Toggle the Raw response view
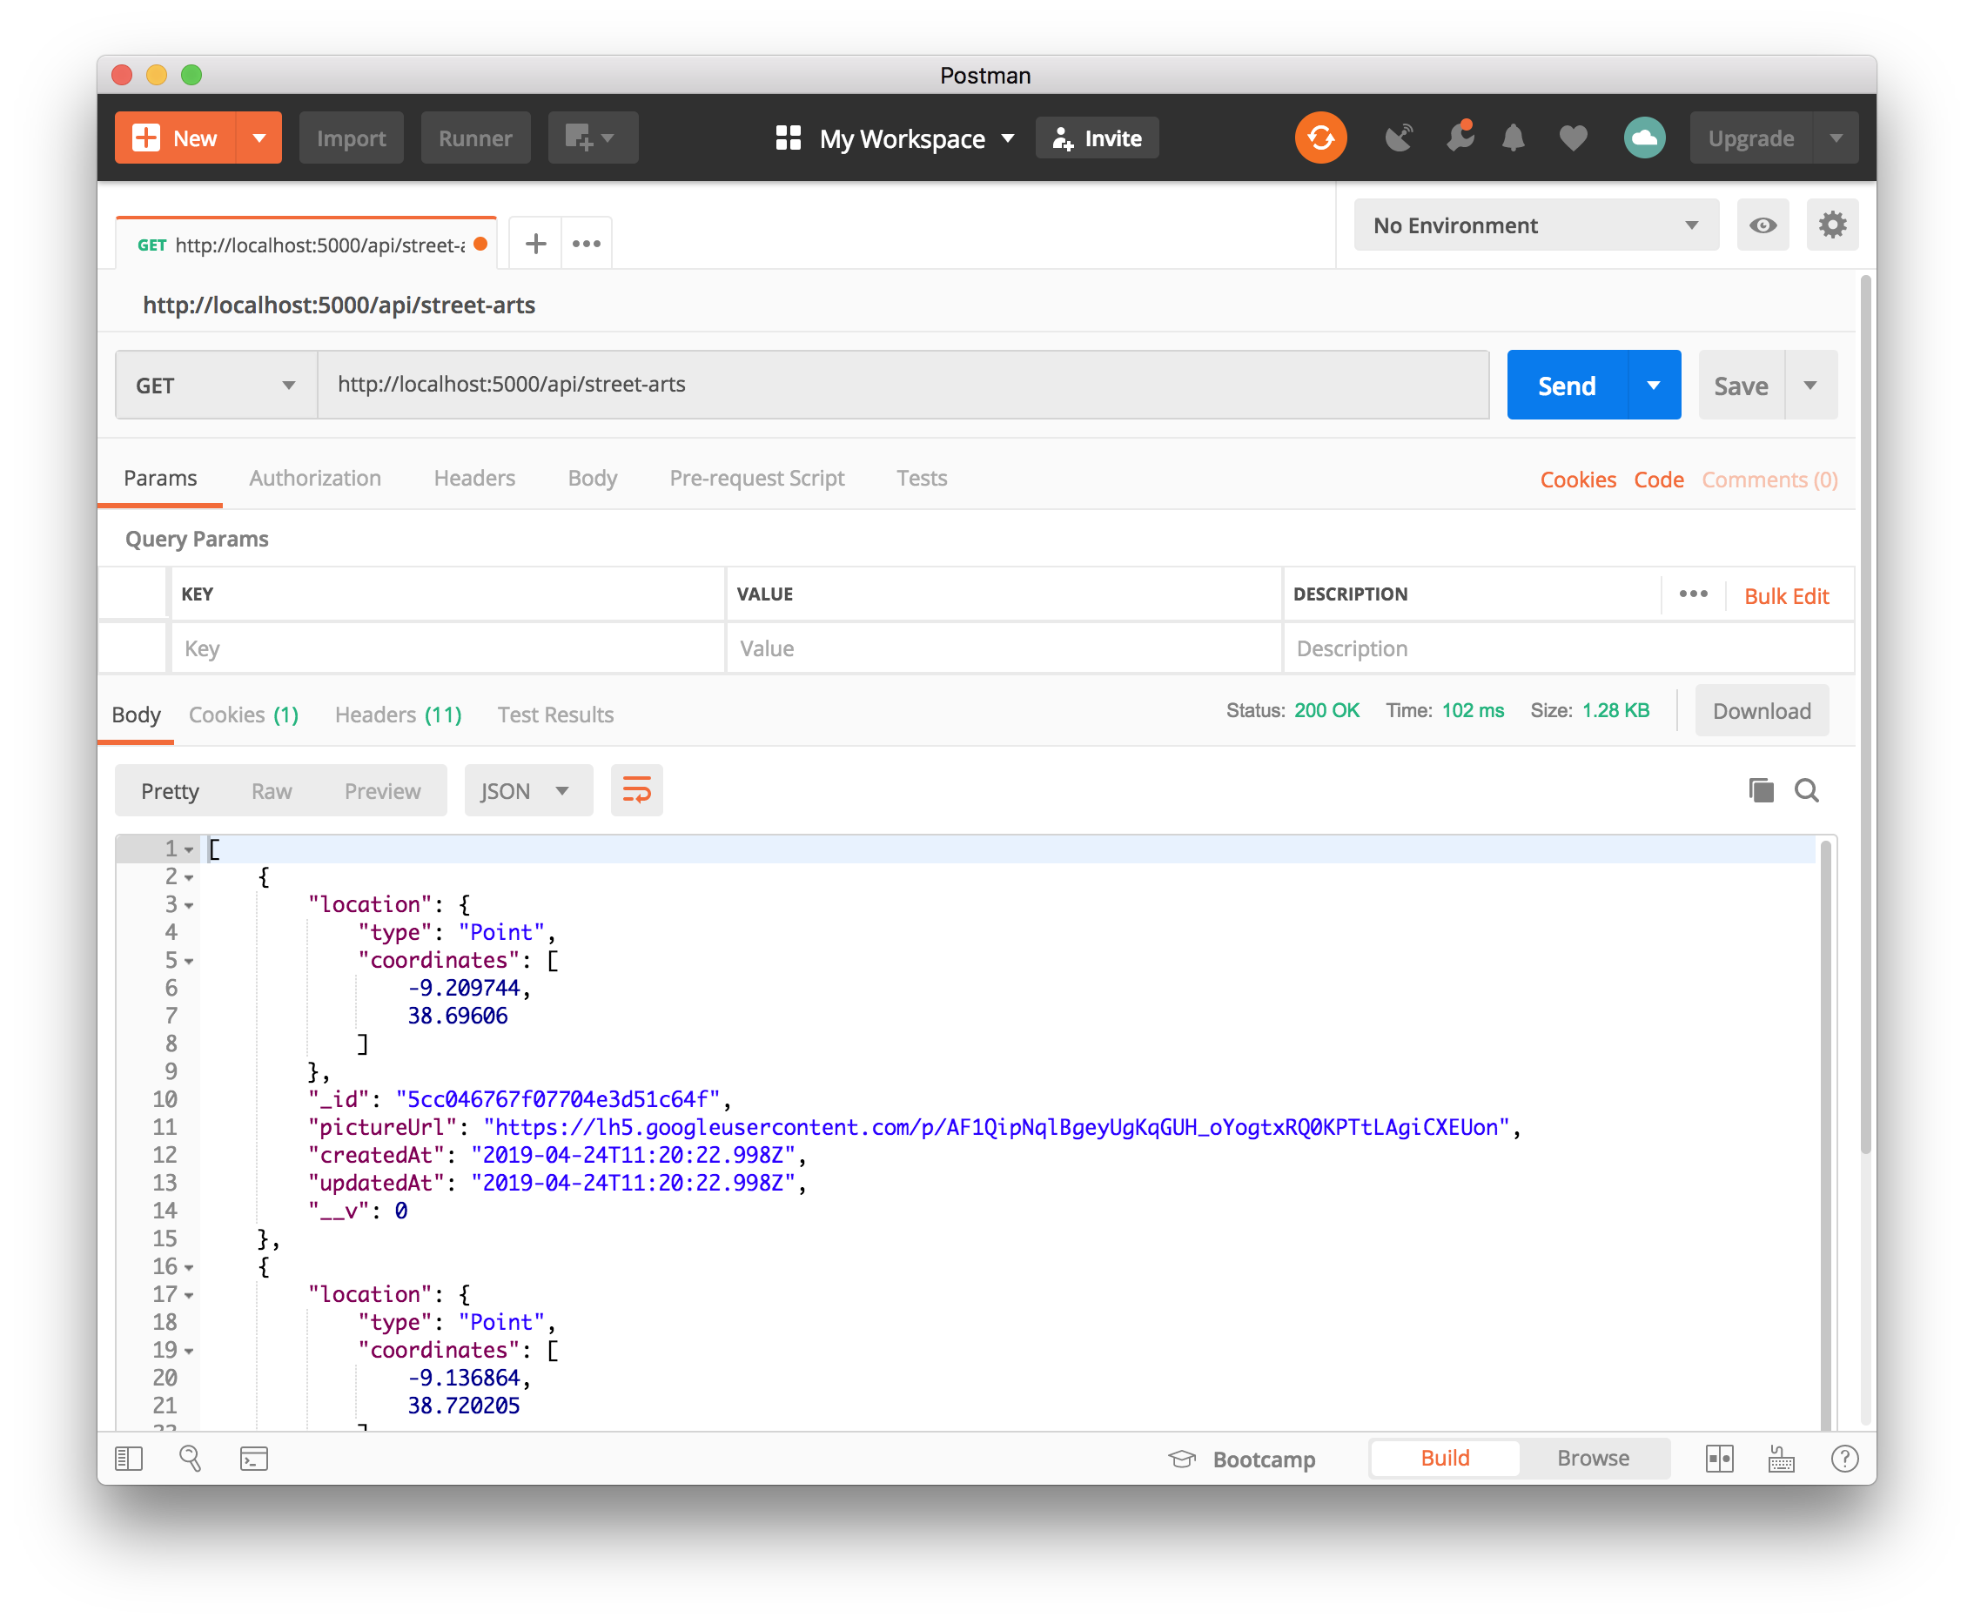The width and height of the screenshot is (1974, 1624). pyautogui.click(x=272, y=790)
